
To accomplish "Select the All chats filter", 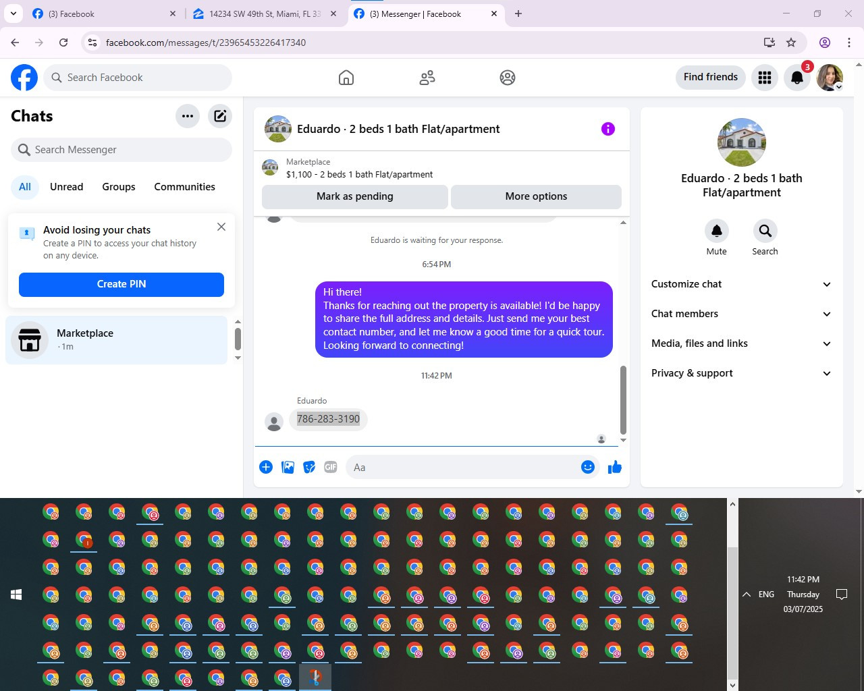I will point(25,187).
